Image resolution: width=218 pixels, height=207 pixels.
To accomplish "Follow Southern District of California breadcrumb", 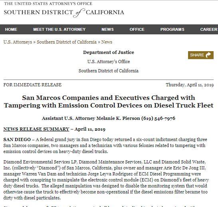I will coord(67,42).
